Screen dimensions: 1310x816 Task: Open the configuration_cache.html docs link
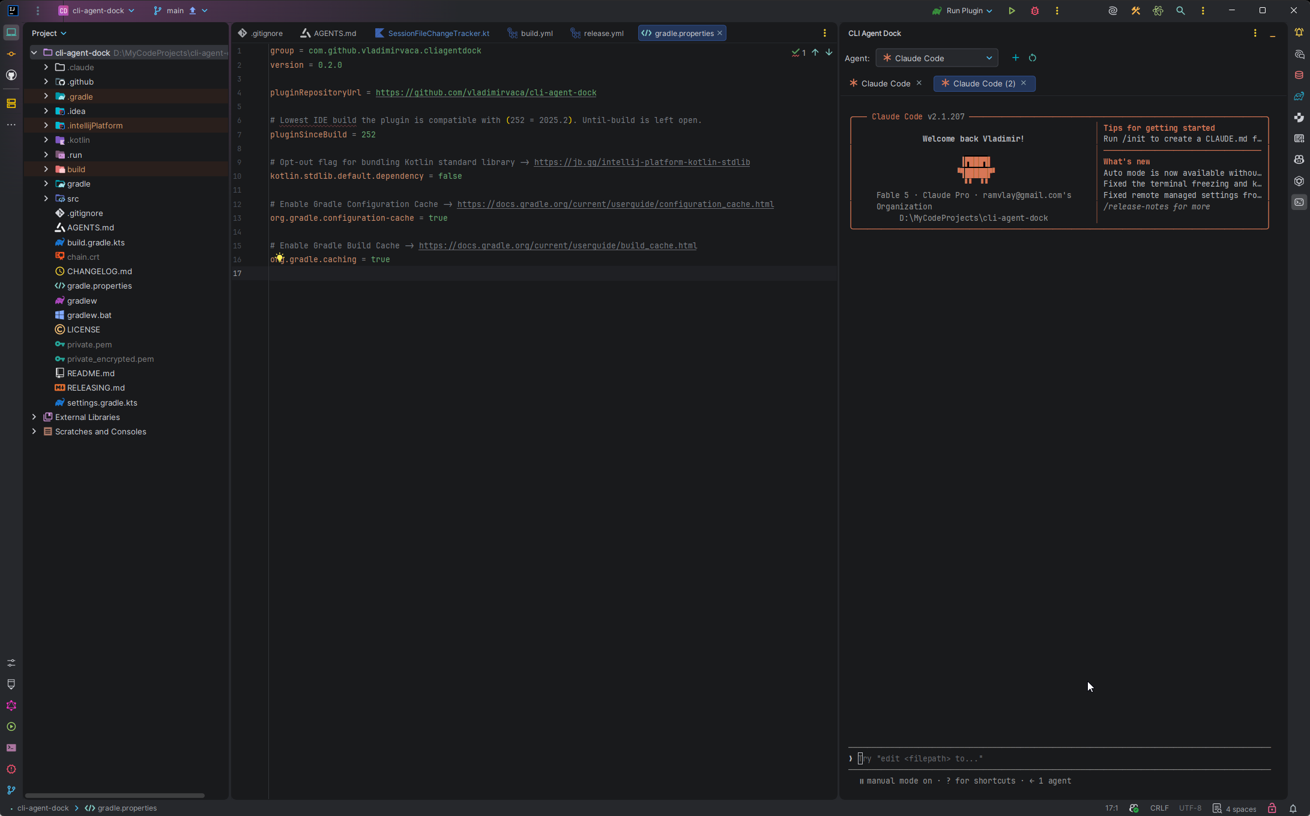click(615, 204)
